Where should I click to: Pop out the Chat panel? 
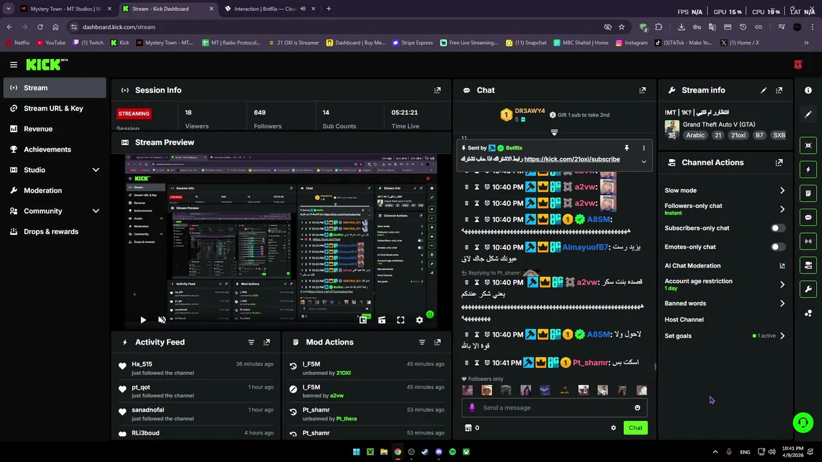click(642, 90)
